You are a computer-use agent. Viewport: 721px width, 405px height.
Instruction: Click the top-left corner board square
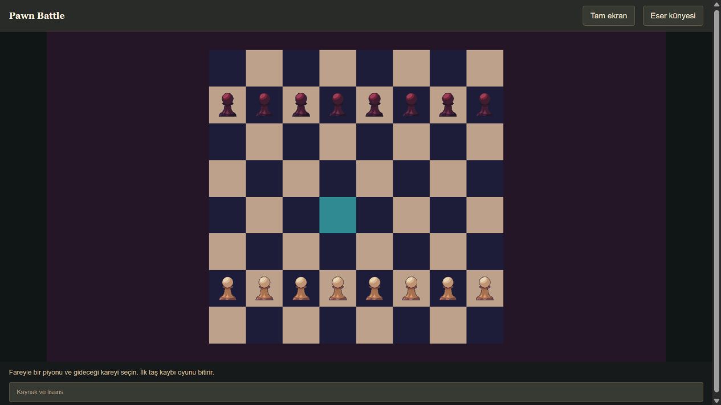pos(227,68)
